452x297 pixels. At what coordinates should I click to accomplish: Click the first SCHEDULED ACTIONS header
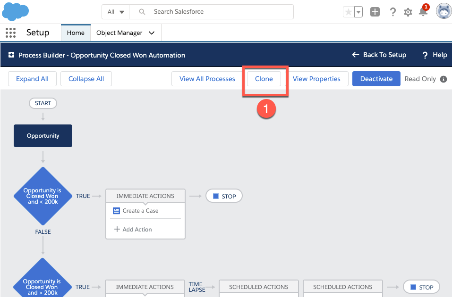[258, 287]
